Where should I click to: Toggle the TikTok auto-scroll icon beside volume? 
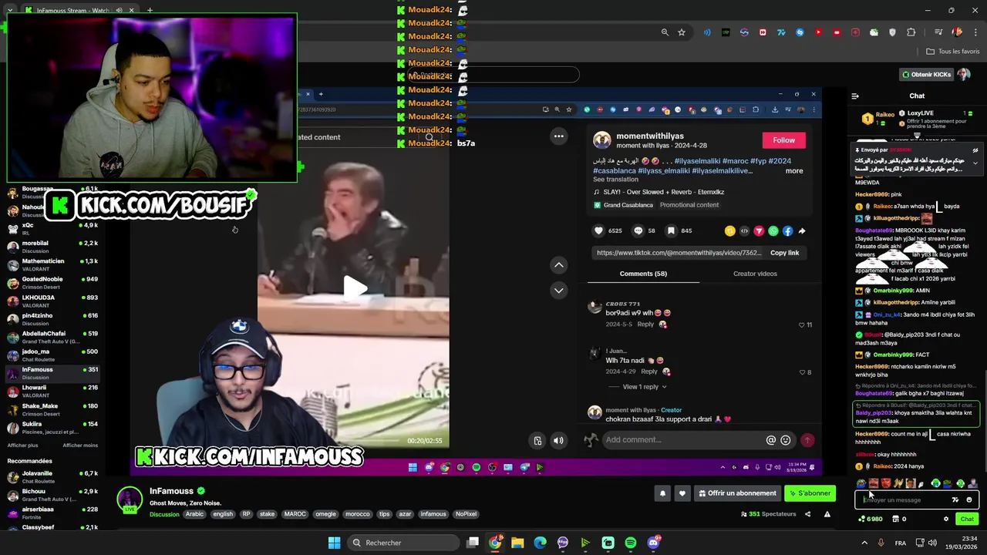(x=537, y=440)
